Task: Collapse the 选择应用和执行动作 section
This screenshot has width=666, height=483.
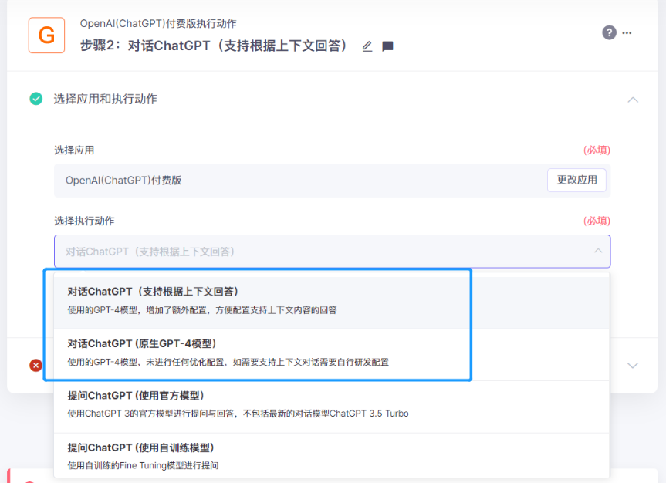Action: [633, 100]
